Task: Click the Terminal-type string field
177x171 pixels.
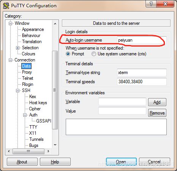Action: point(142,73)
